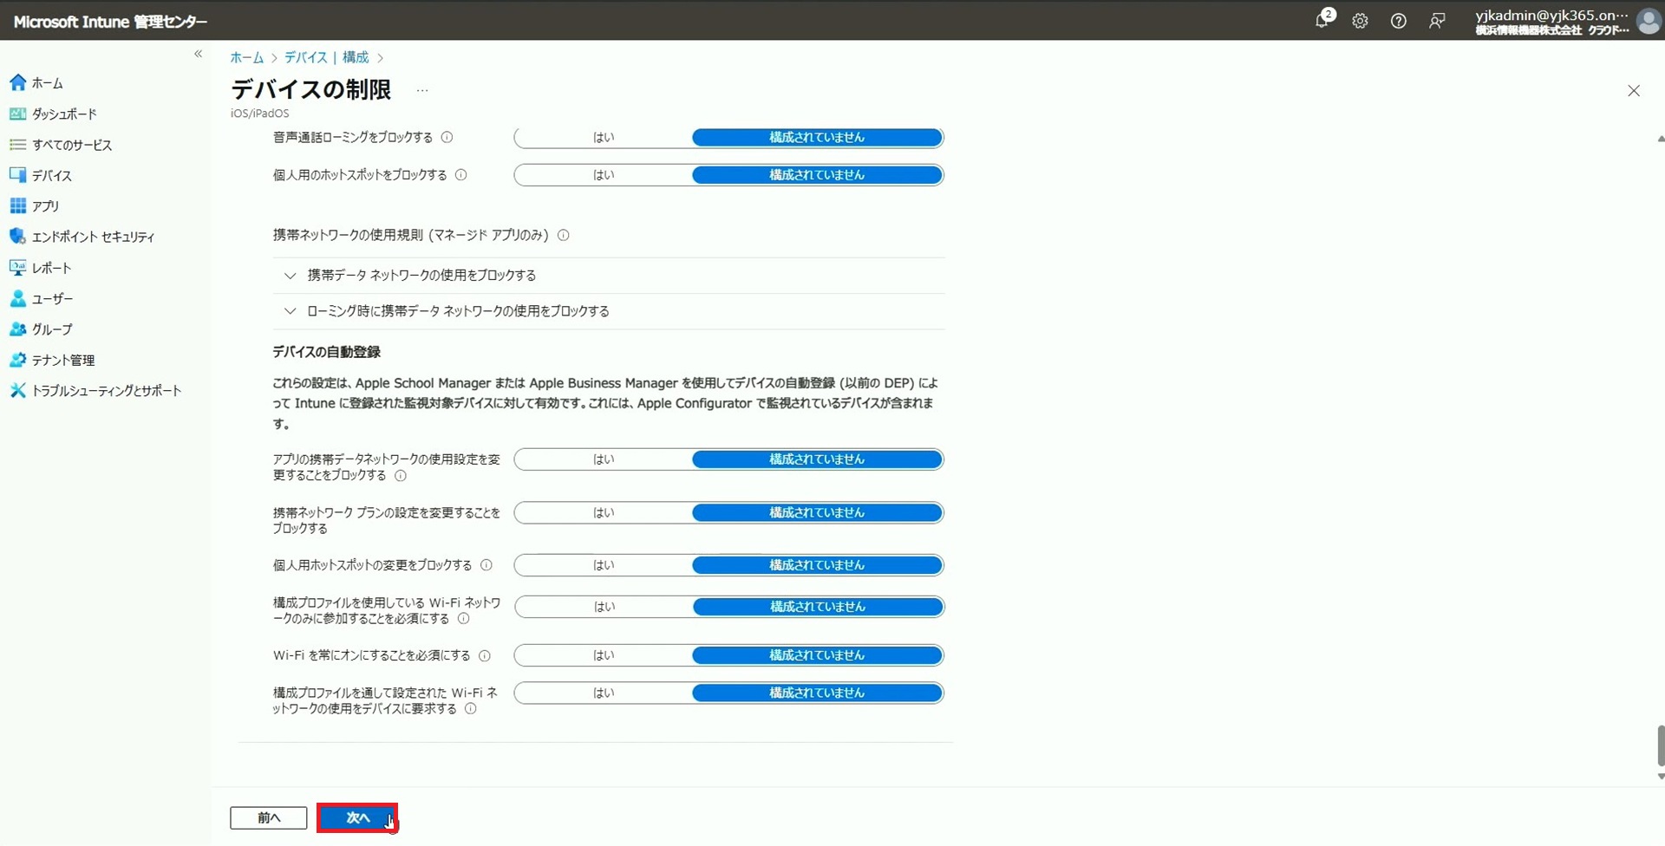Click the account avatar icon
Image resolution: width=1665 pixels, height=846 pixels.
[1648, 21]
